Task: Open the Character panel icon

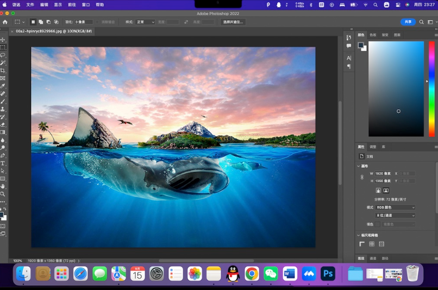Action: [x=349, y=58]
